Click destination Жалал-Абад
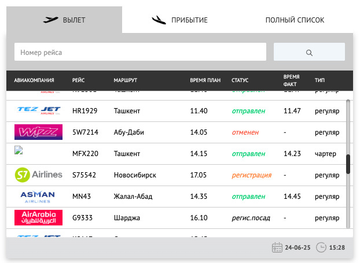360x263 pixels. pyautogui.click(x=133, y=197)
